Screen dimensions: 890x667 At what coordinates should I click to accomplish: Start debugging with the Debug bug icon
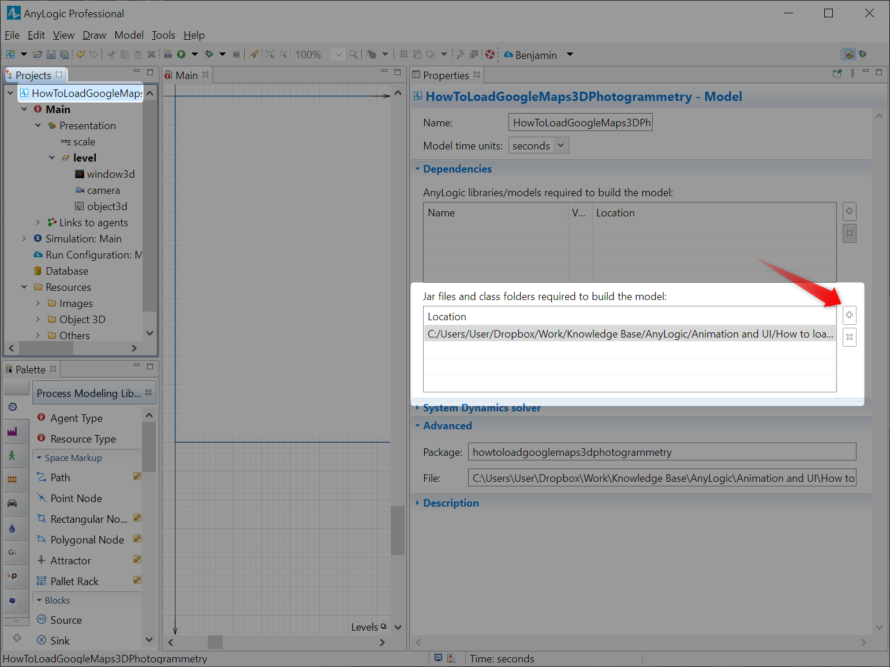[209, 54]
